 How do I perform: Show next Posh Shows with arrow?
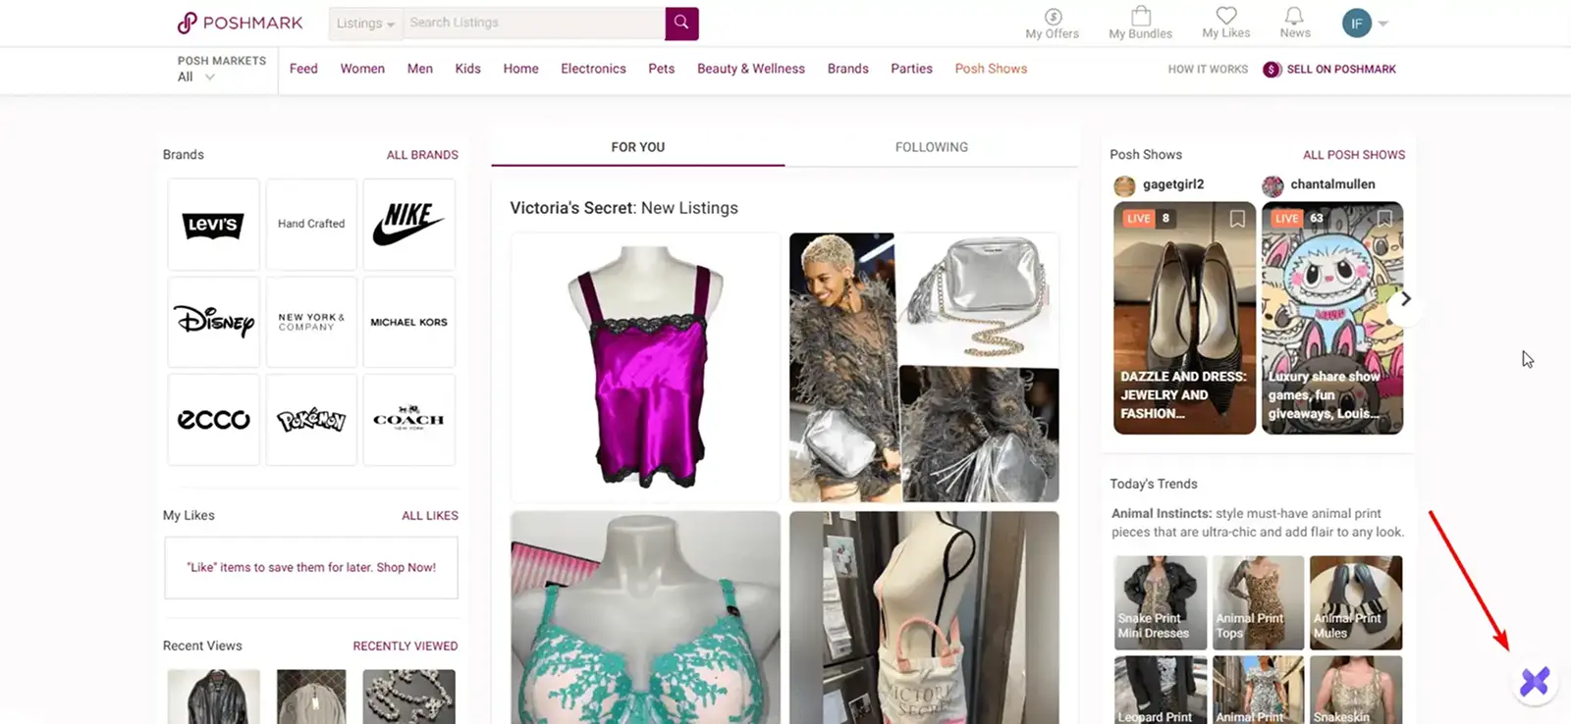1405,299
